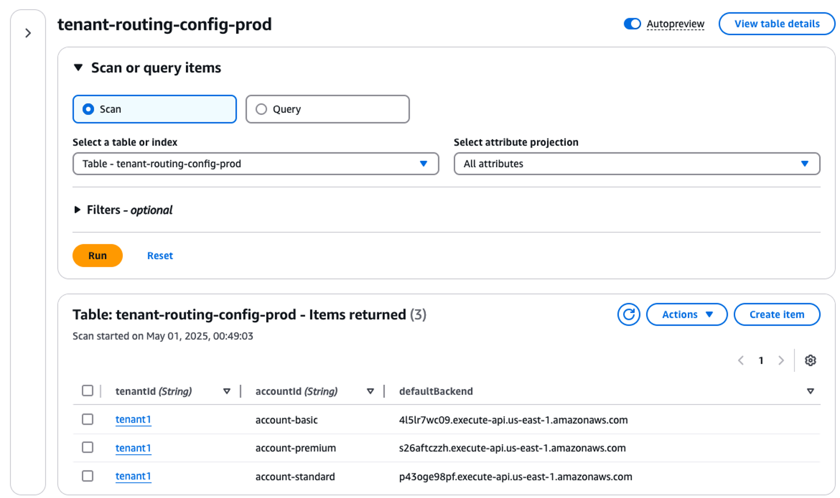
Task: Click the previous results page arrow
Action: point(741,361)
